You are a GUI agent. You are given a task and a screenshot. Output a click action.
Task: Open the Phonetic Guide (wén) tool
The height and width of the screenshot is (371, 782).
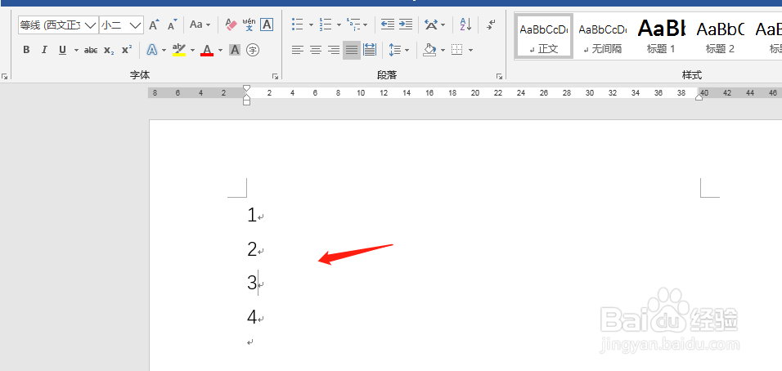[249, 25]
